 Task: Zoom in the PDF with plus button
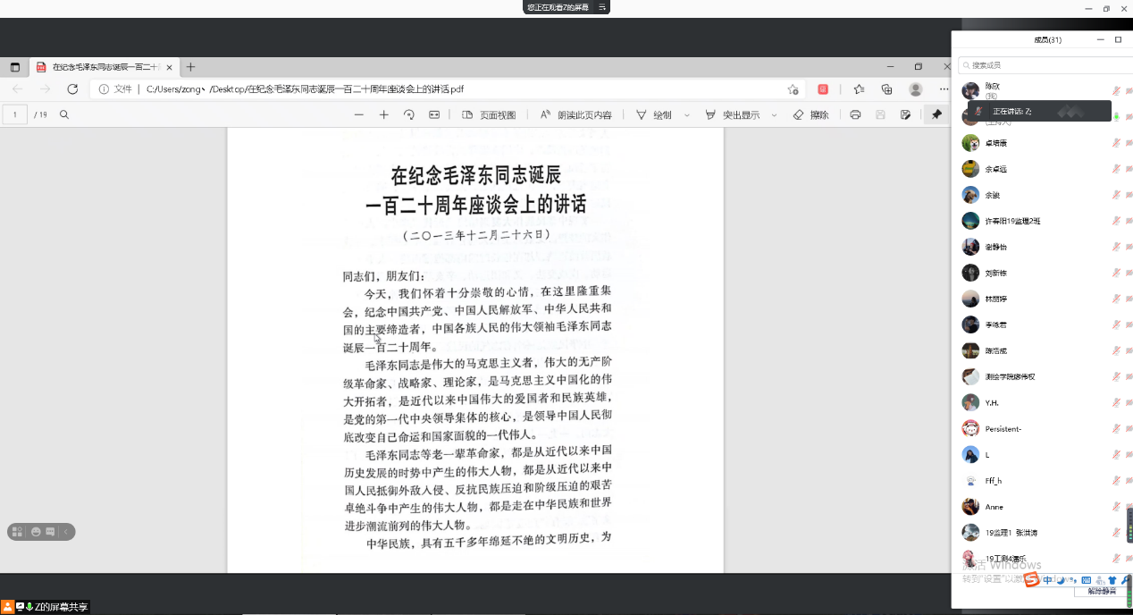pos(384,114)
